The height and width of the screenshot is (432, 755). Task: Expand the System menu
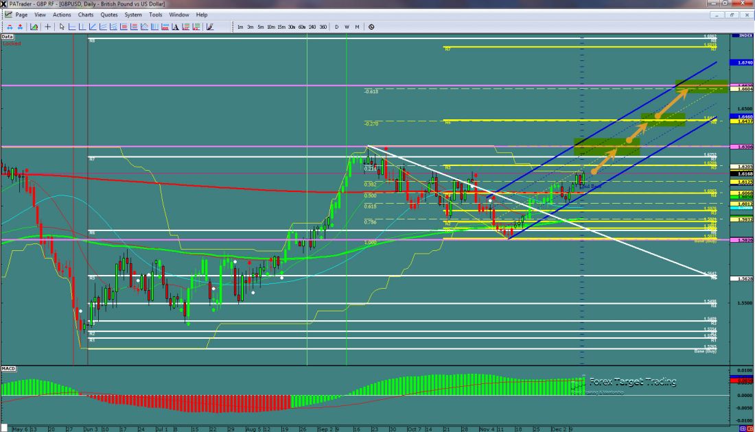tap(135, 14)
